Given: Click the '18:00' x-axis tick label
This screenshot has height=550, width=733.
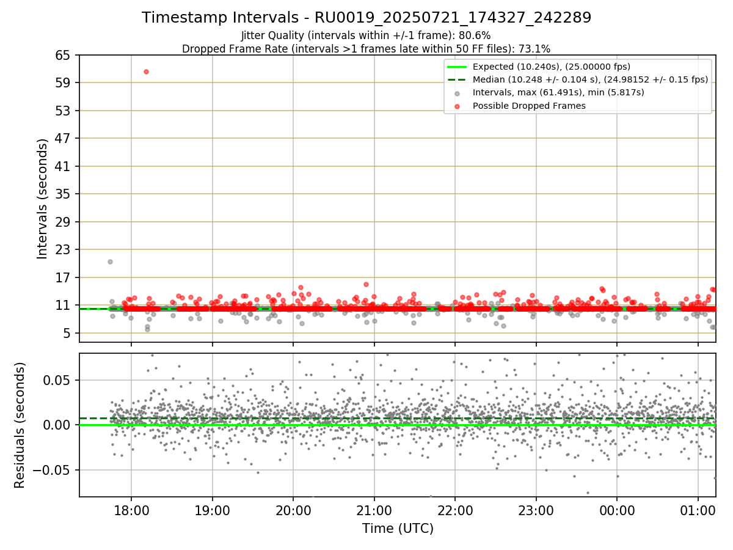Looking at the screenshot, I should pos(131,510).
